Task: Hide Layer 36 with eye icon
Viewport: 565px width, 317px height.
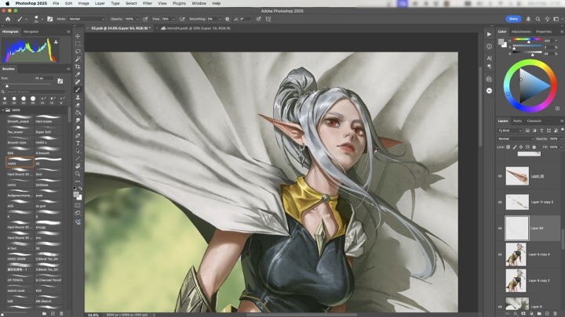Action: (x=501, y=177)
